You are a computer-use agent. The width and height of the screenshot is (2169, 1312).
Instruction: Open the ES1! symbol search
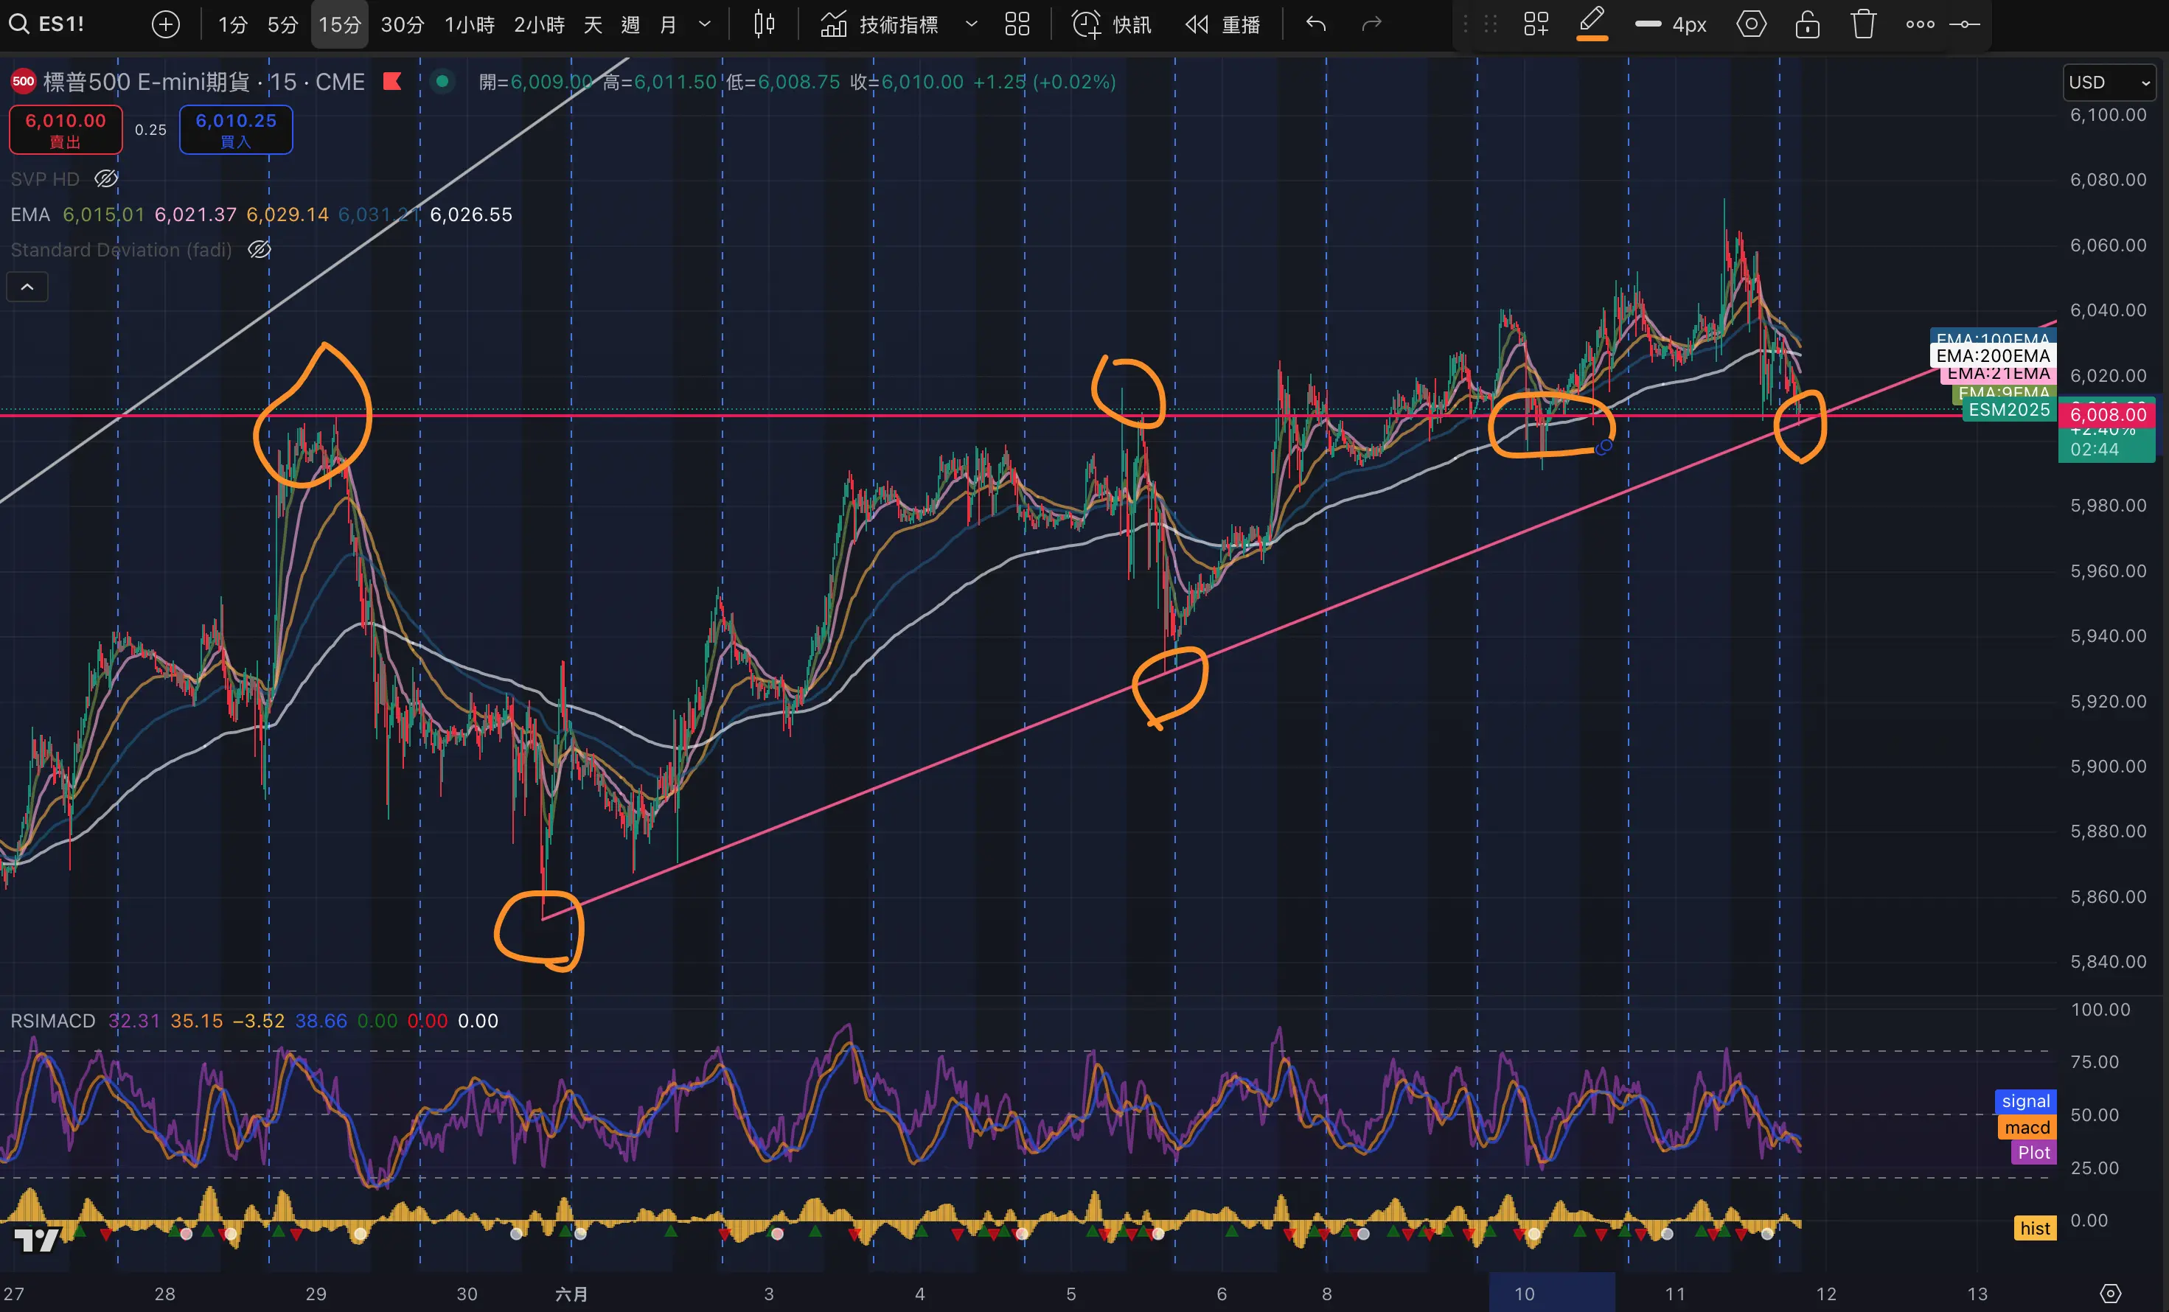click(x=46, y=24)
